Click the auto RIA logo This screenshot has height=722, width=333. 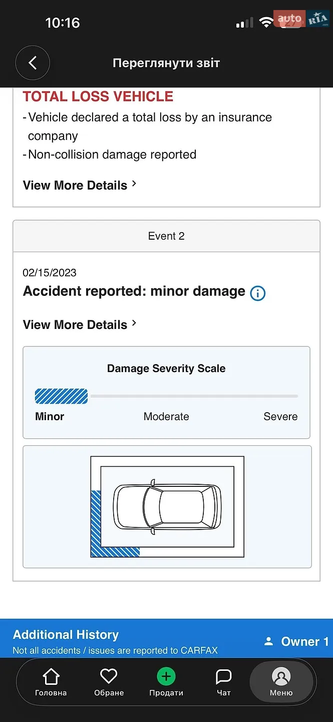coord(301,20)
